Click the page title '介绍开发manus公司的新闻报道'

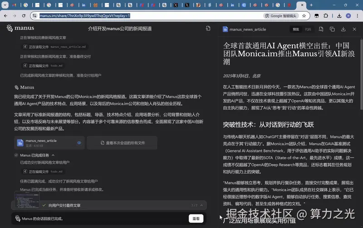click(120, 29)
